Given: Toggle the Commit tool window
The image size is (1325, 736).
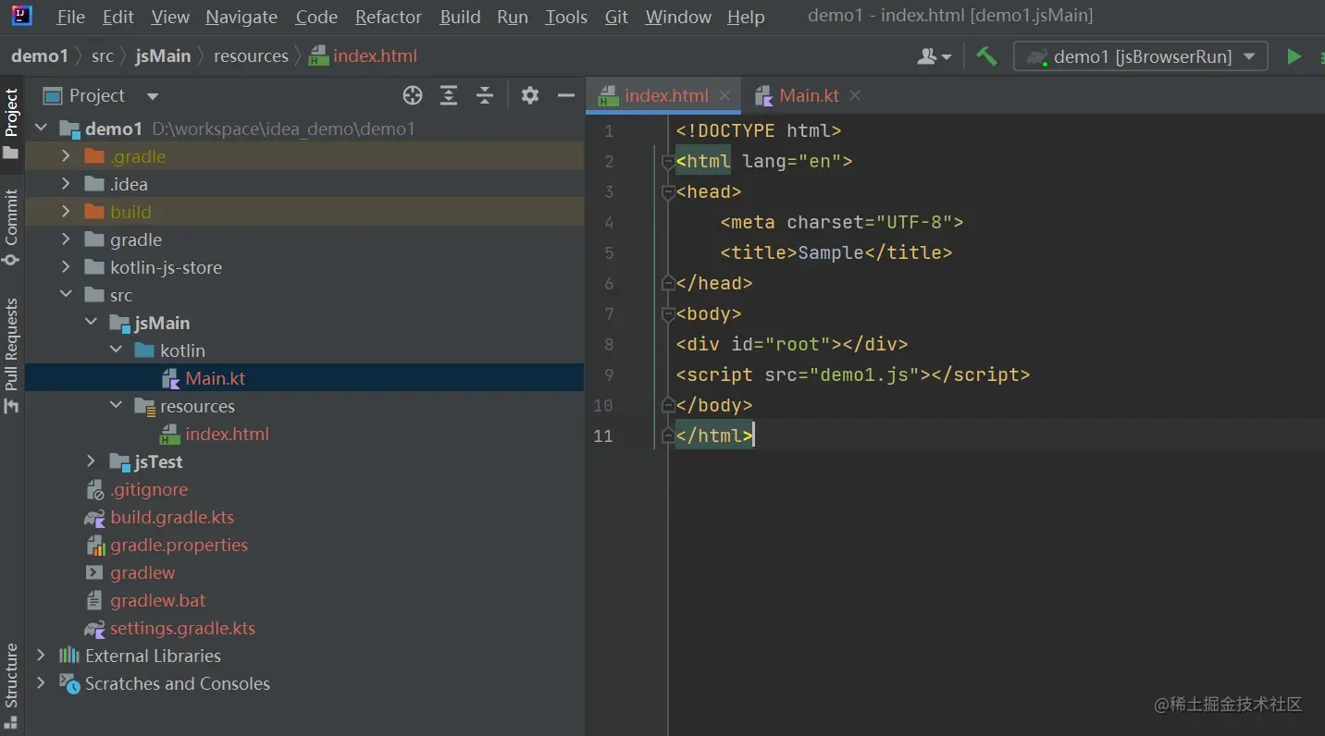Looking at the screenshot, I should pos(11,227).
